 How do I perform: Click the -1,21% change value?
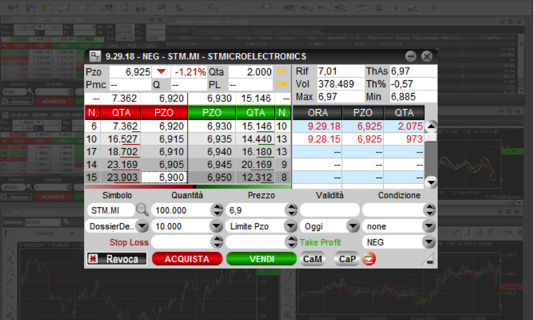tap(190, 72)
